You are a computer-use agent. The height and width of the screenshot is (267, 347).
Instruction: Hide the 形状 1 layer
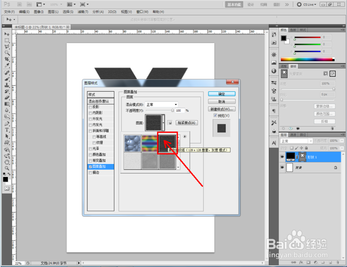tap(282, 157)
